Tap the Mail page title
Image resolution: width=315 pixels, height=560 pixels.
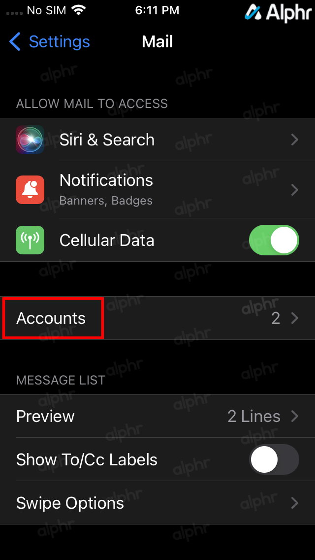(x=157, y=41)
